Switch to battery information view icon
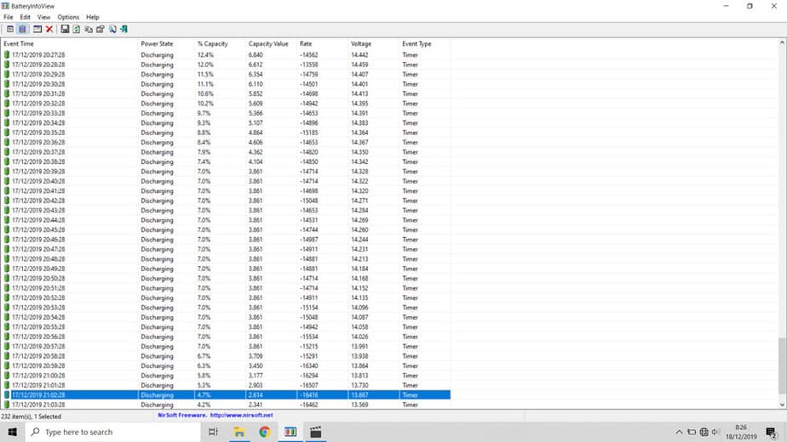This screenshot has height=442, width=787. 10,29
